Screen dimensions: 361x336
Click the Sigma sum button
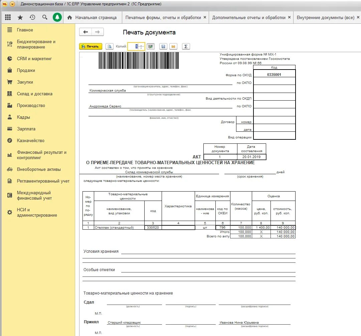point(186,46)
